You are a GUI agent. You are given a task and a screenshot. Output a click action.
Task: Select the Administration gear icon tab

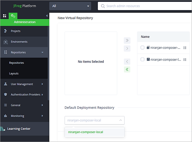[x=13, y=16]
